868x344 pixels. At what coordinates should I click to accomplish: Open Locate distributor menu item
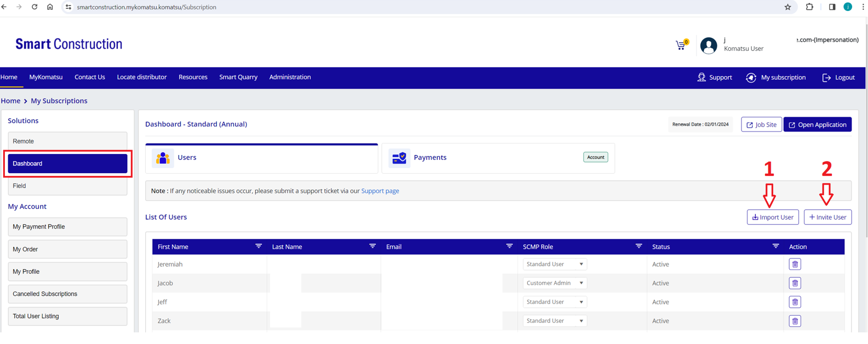[x=142, y=77]
